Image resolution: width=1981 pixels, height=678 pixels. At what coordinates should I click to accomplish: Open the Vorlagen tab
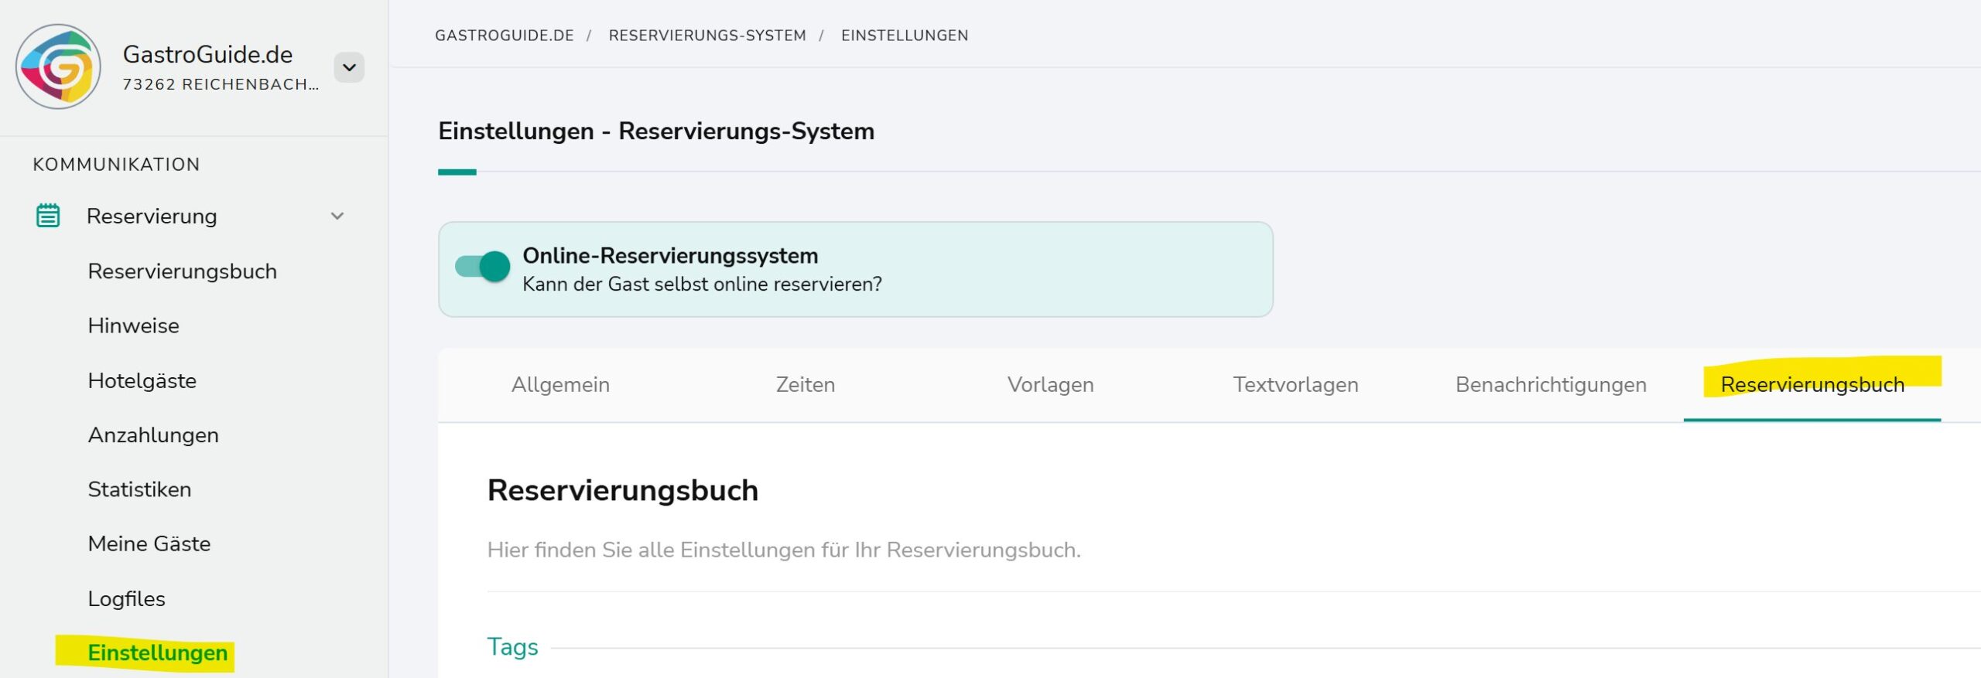1050,385
